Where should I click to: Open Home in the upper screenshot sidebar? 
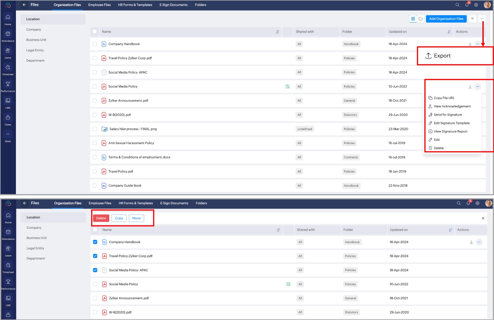[x=8, y=20]
